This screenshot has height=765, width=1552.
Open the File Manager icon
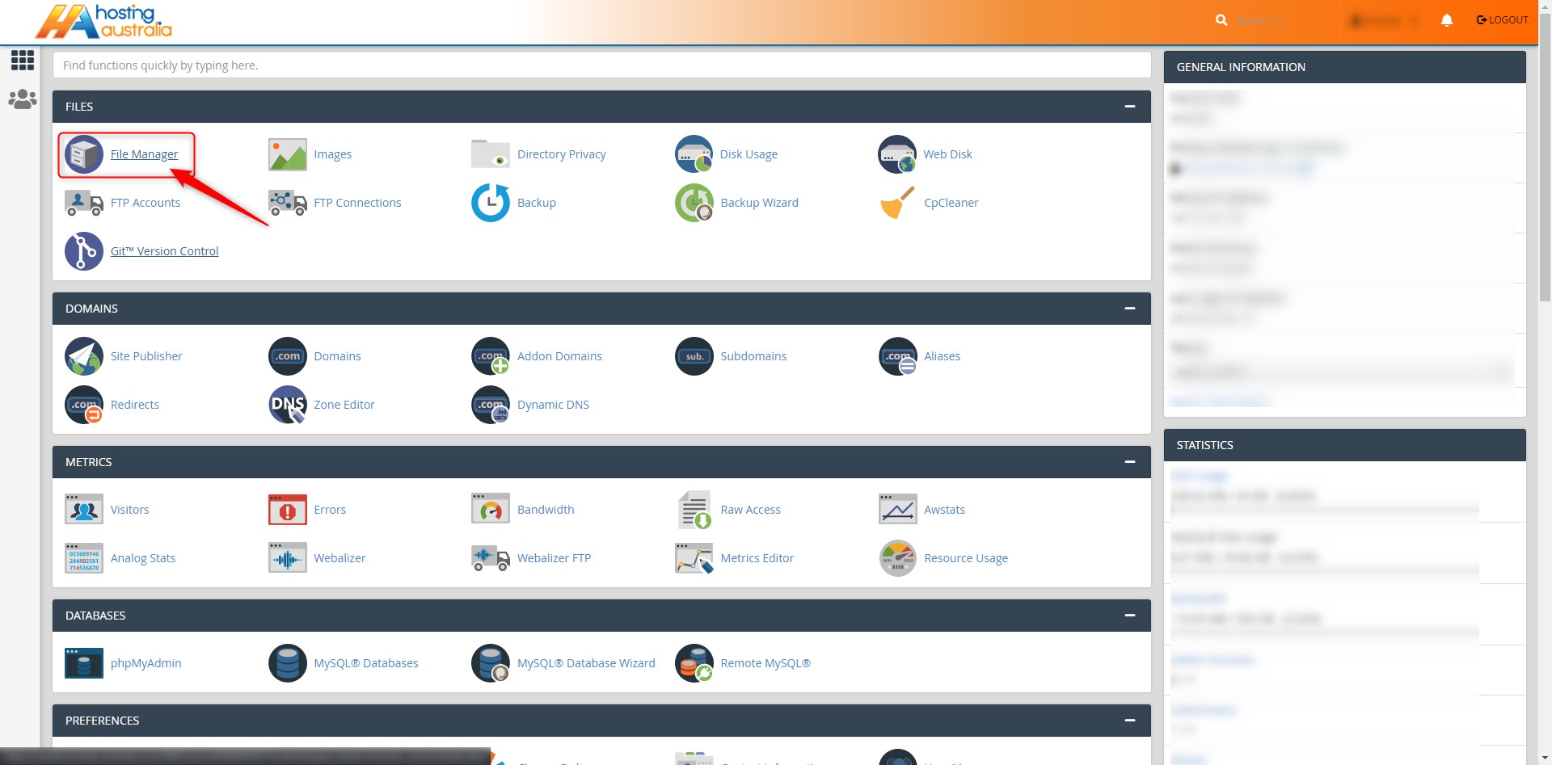pos(84,154)
